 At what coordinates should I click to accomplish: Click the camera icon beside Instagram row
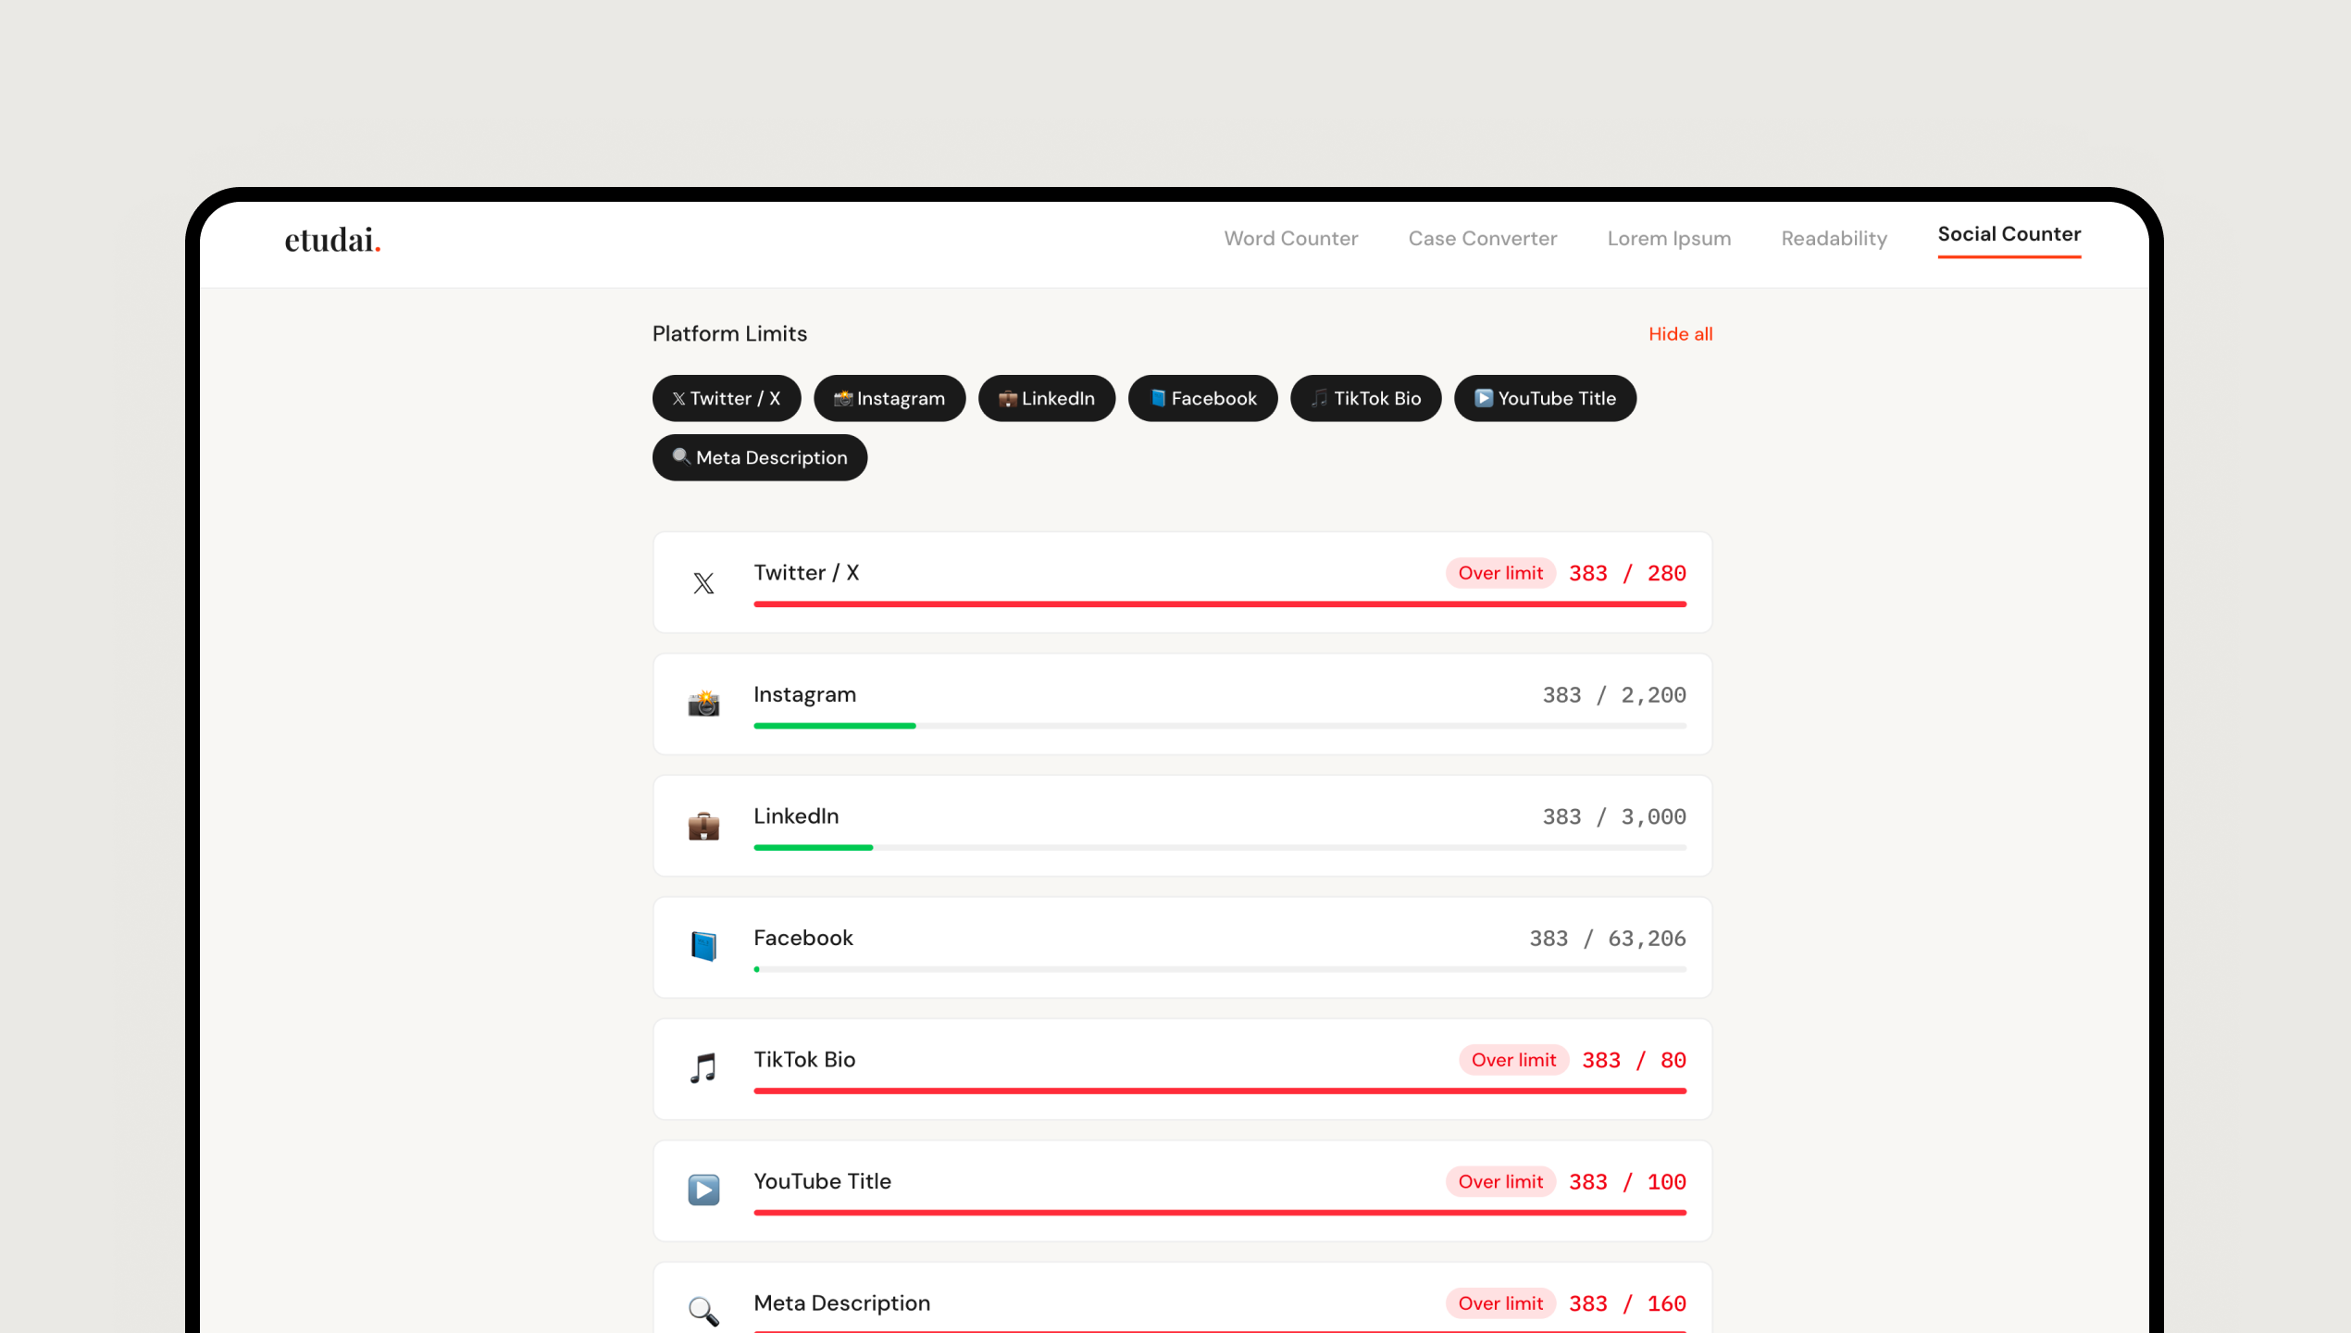pyautogui.click(x=703, y=704)
